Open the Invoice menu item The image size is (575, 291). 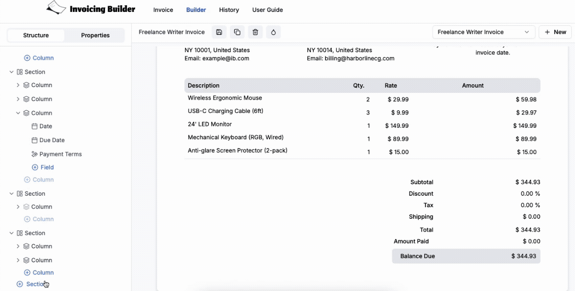pyautogui.click(x=163, y=10)
